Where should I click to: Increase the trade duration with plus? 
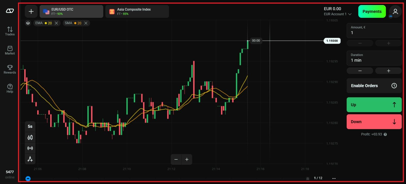[388, 71]
